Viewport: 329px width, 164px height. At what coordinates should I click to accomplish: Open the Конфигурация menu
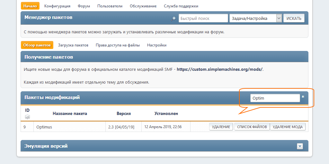point(57,6)
